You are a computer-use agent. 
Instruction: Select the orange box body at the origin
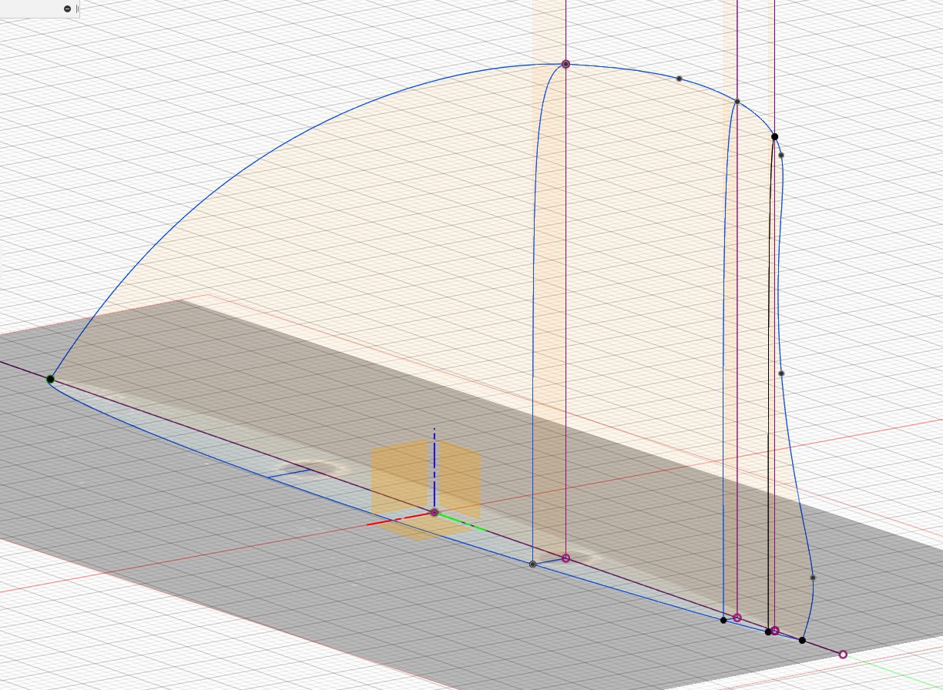426,491
